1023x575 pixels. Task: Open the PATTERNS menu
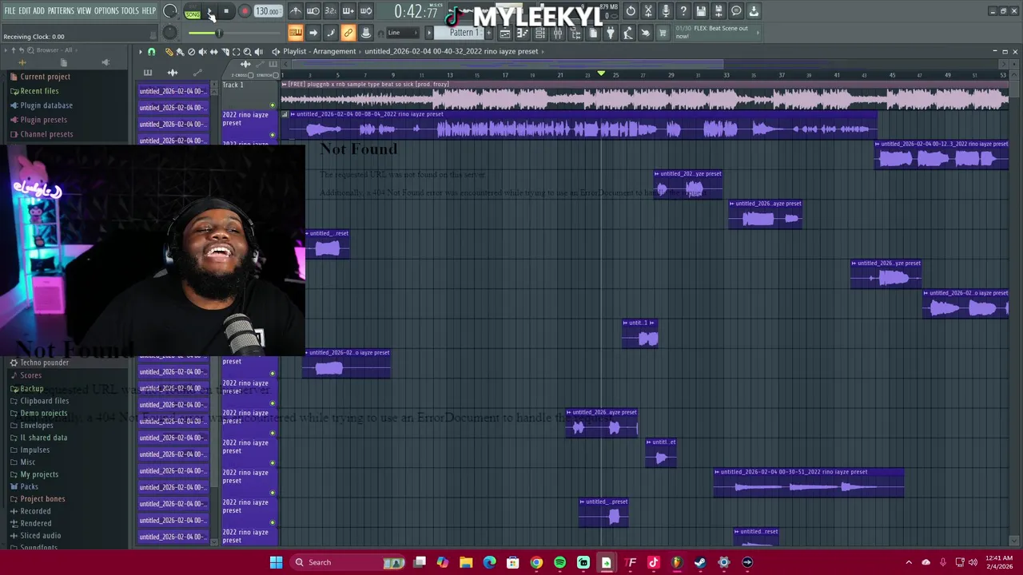click(x=61, y=11)
